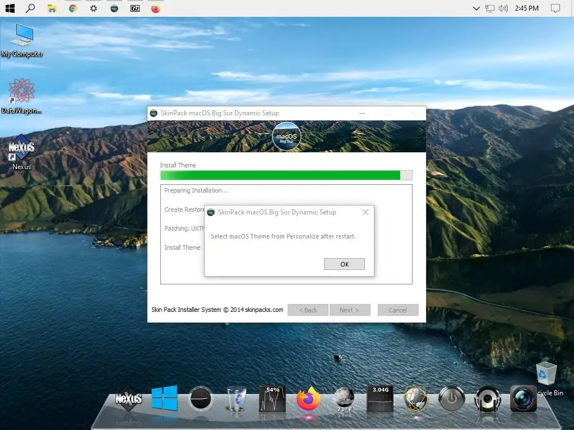Click OK in the setup message dialog

(344, 264)
